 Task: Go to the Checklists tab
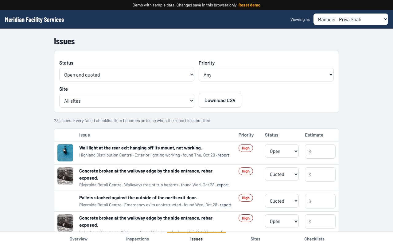click(x=314, y=239)
